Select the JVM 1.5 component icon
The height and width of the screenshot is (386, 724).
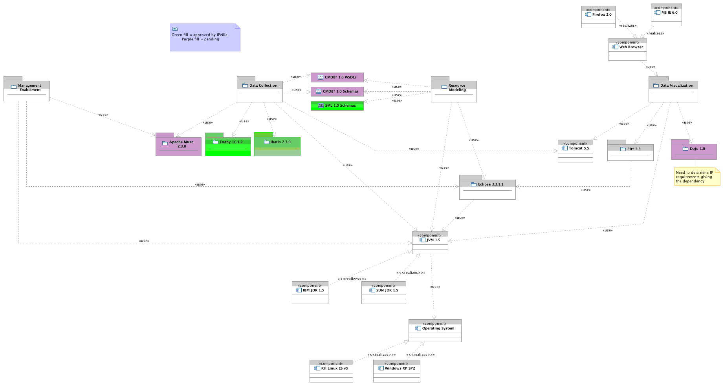point(423,240)
